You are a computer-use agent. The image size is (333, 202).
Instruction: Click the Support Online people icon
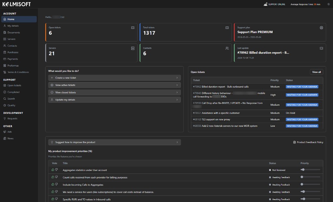[265, 4]
